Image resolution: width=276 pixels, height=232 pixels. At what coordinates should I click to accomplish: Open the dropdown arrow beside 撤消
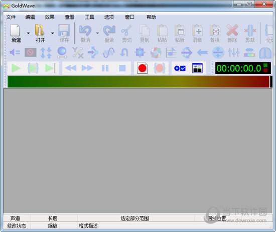tap(97, 33)
